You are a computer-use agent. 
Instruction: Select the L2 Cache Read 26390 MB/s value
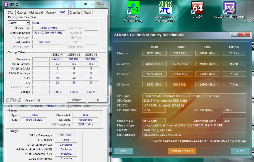(x=154, y=74)
